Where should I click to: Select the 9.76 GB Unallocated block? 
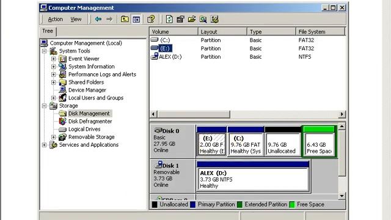[283, 142]
